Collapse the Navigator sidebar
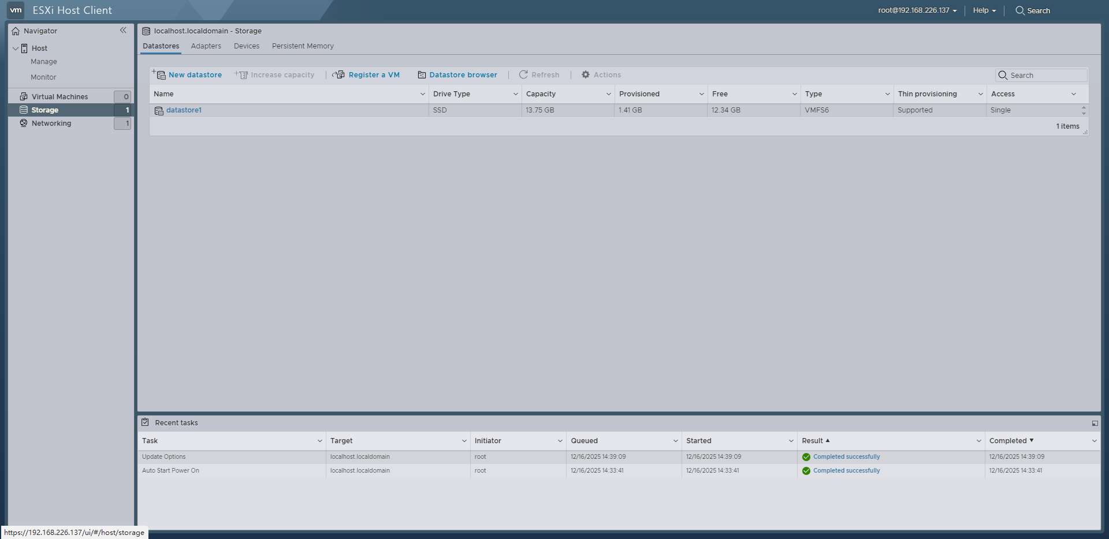Viewport: 1109px width, 539px height. 123,30
